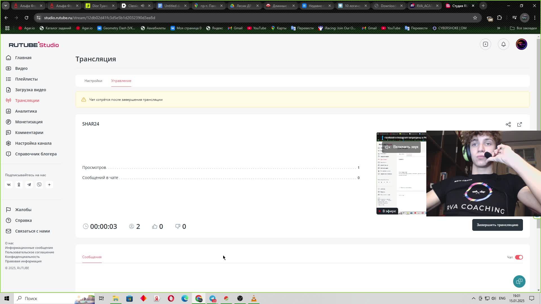
Task: Open Аналитика in the sidebar
Action: (26, 111)
